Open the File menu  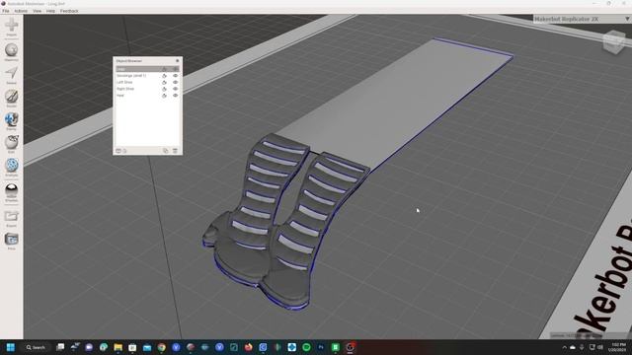click(6, 11)
